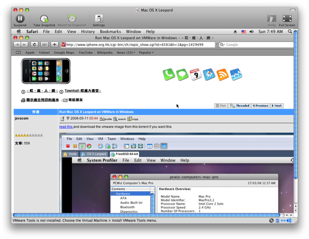Expand the Popular bookmarks dropdown
Viewport: 309px width, 239px height.
tap(146, 53)
